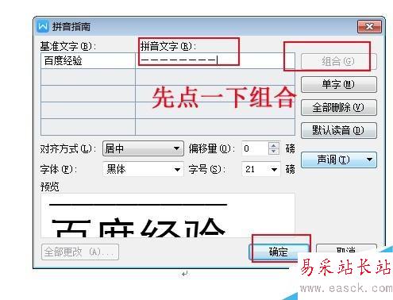Click the 单字(M) button
This screenshot has height=300, width=393.
point(338,84)
